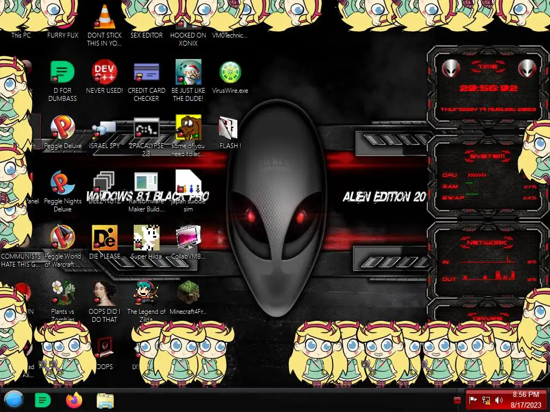Click the taskbar clock showing 8:56 PM
The height and width of the screenshot is (412, 550).
[x=526, y=400]
